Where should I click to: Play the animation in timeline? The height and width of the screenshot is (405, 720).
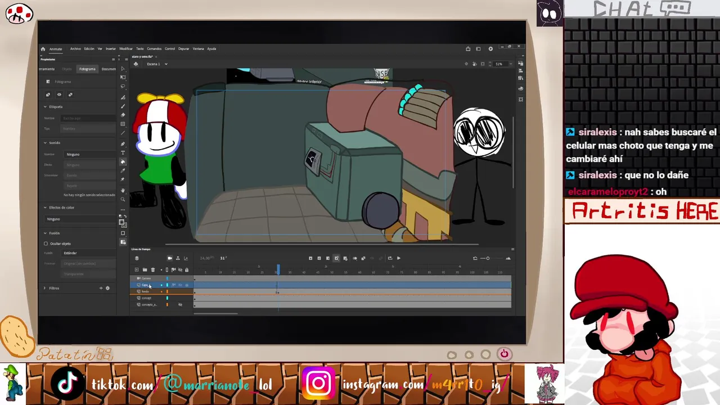(399, 258)
